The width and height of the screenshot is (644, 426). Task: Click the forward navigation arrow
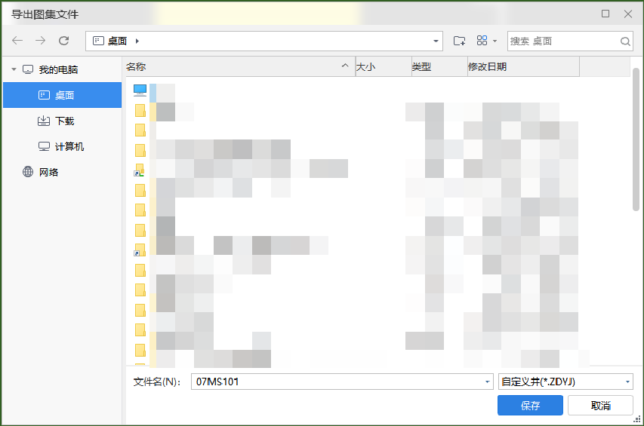pyautogui.click(x=40, y=41)
